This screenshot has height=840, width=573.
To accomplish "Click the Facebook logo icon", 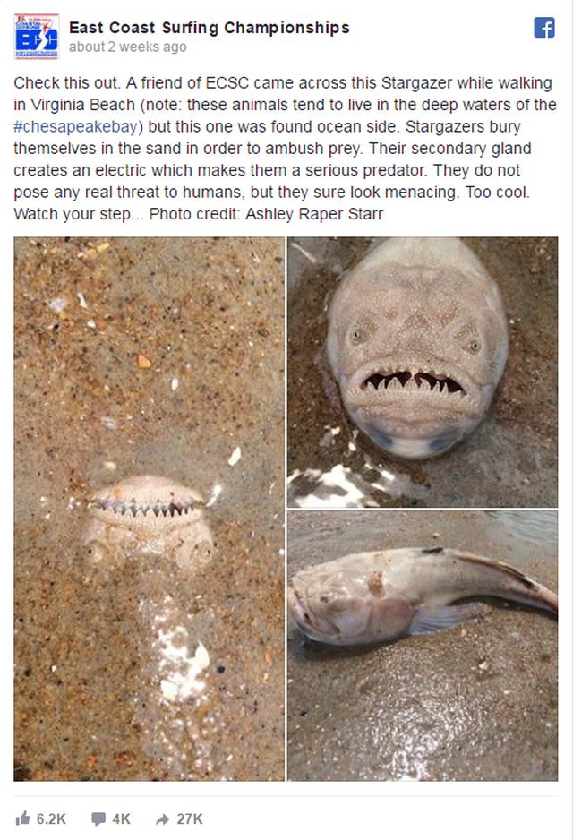I will coord(544,28).
